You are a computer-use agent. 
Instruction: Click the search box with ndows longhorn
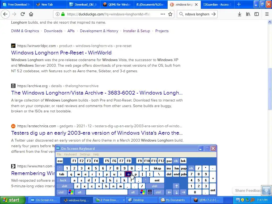(197, 14)
